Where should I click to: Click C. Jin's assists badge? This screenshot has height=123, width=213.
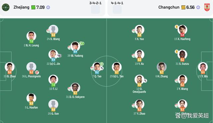pos(59,56)
